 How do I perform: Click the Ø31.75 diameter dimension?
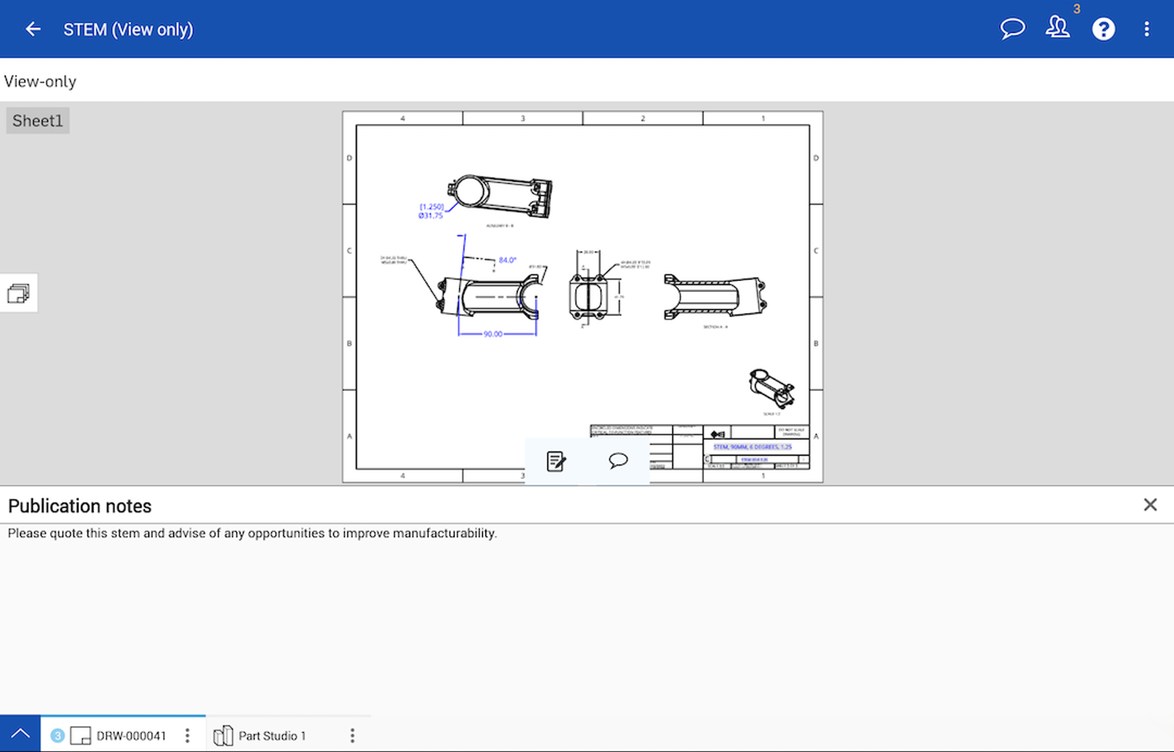431,216
